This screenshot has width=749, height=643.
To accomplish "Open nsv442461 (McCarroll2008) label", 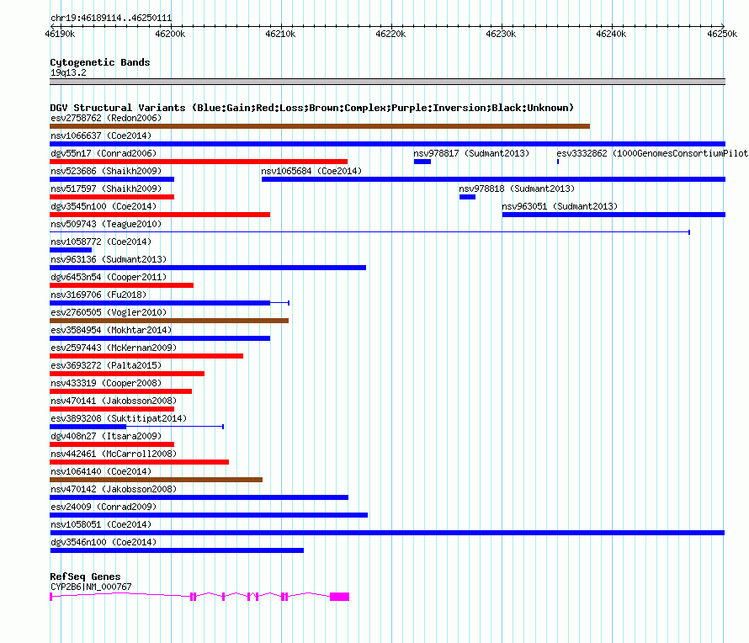I will click(114, 454).
